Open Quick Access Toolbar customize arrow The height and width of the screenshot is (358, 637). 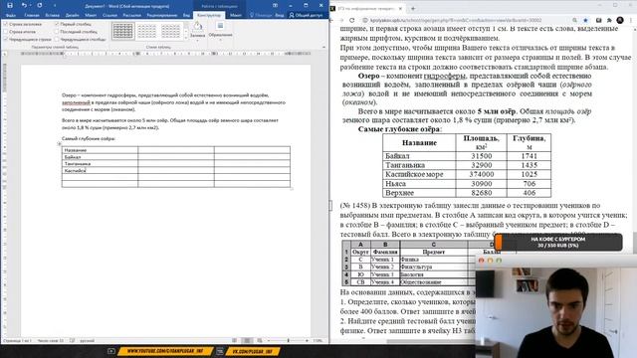coord(55,6)
